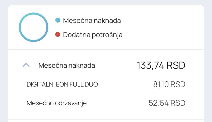
Task: Click the 133,74 RSD total amount
Action: coord(161,65)
